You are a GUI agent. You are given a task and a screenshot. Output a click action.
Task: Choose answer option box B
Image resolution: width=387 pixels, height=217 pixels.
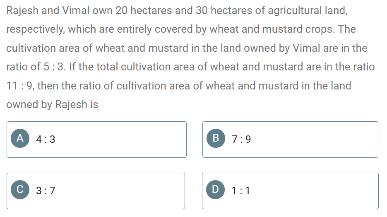point(290,140)
